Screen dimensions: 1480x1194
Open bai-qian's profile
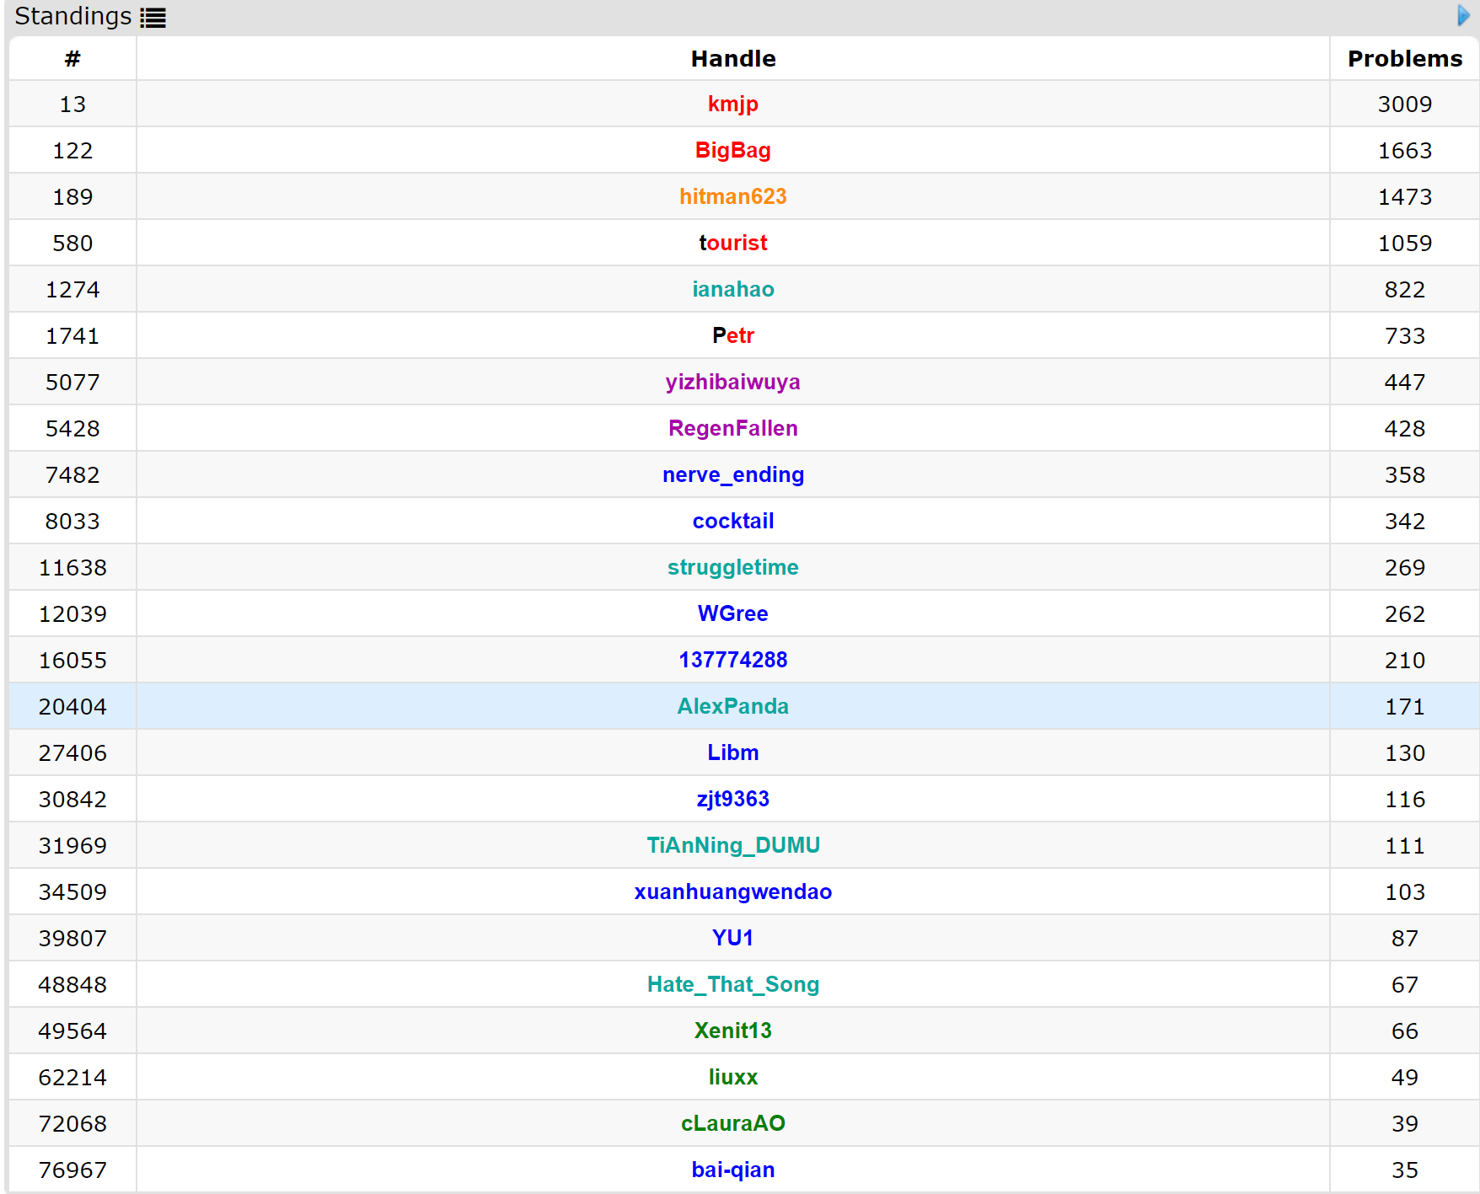click(732, 1170)
